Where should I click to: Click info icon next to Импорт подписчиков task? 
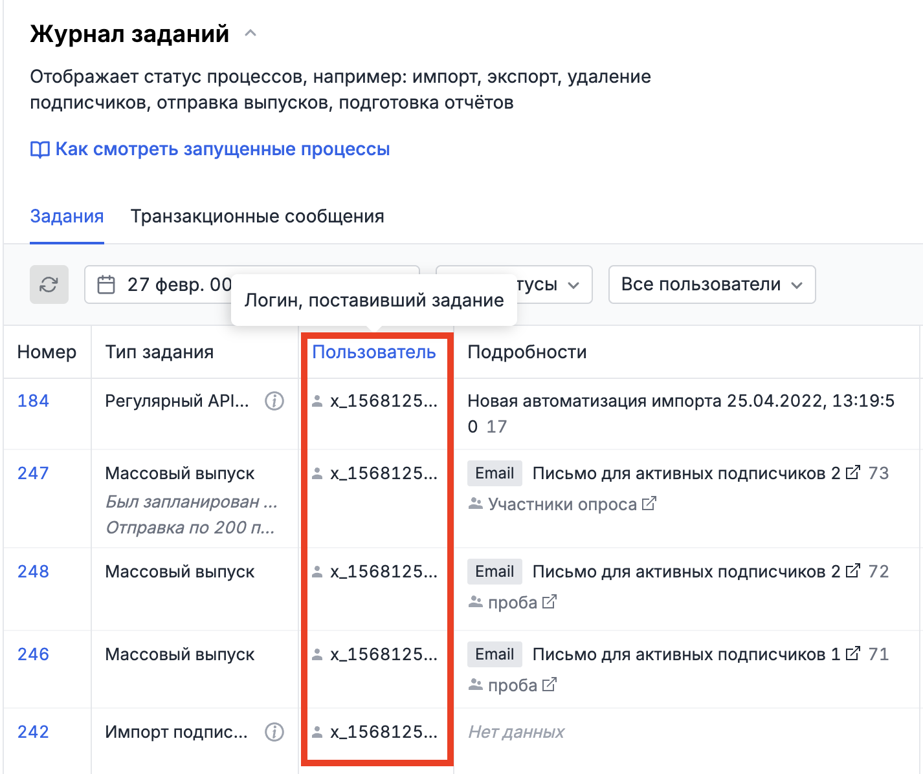point(274,733)
